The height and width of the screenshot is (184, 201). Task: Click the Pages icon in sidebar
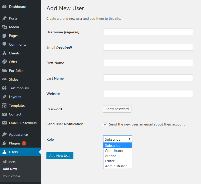click(x=4, y=36)
